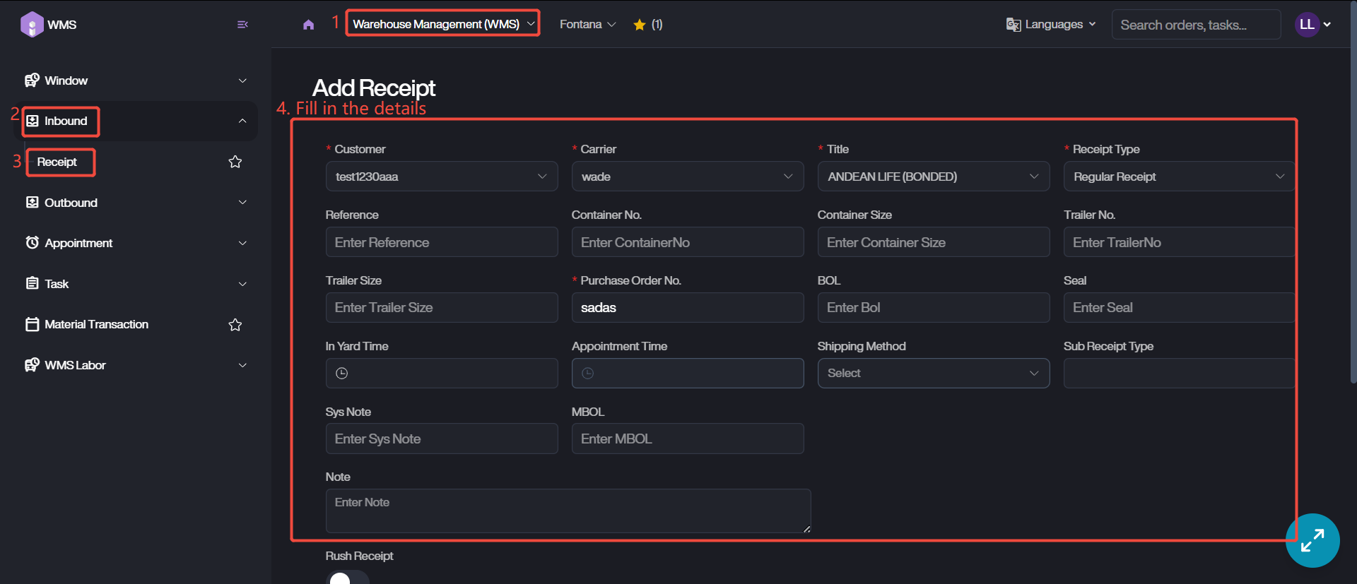Collapse the sidebar using menu icon
The height and width of the screenshot is (584, 1357).
(242, 25)
